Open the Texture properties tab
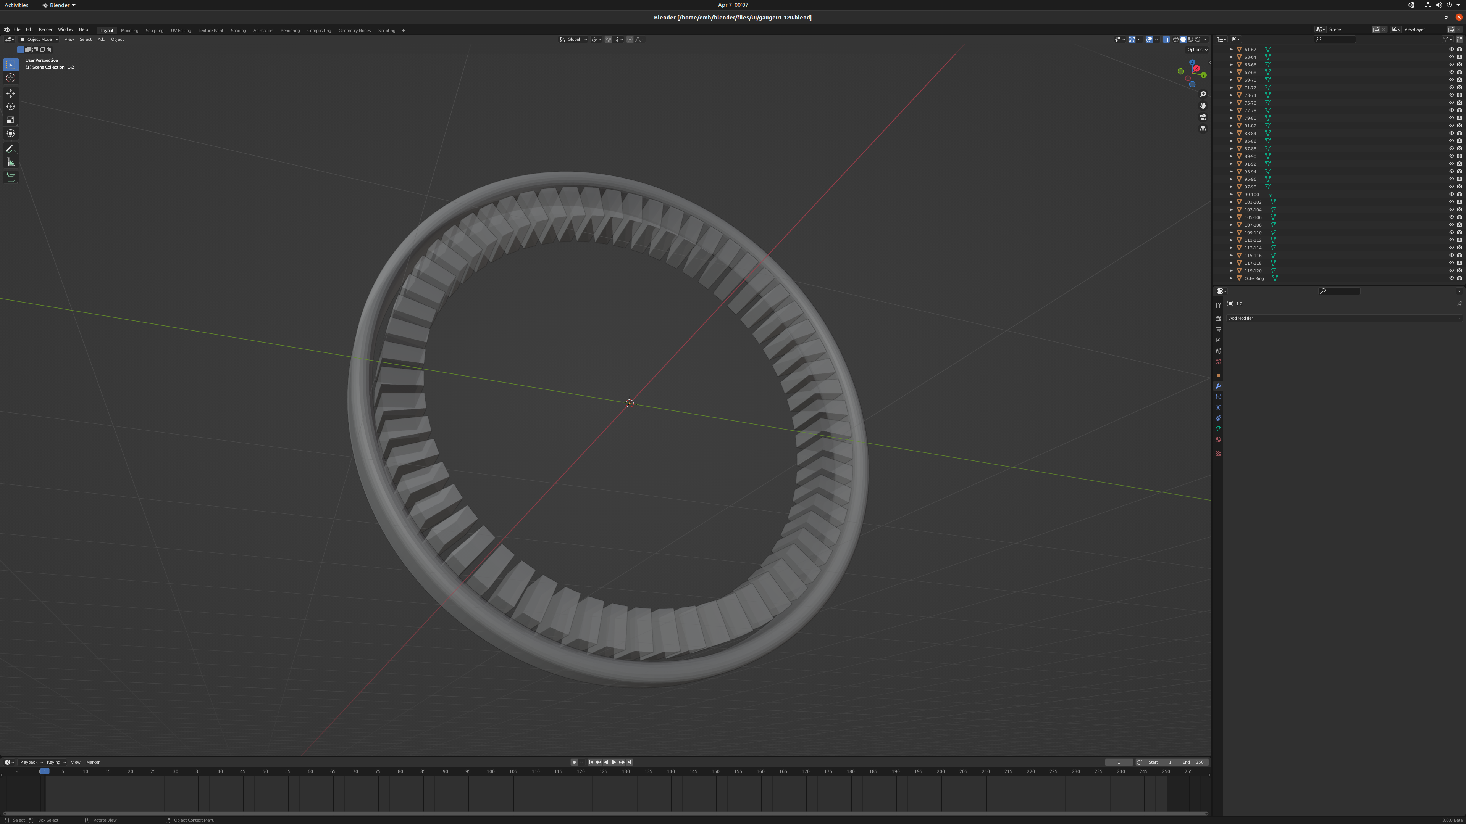The height and width of the screenshot is (824, 1466). click(1218, 454)
